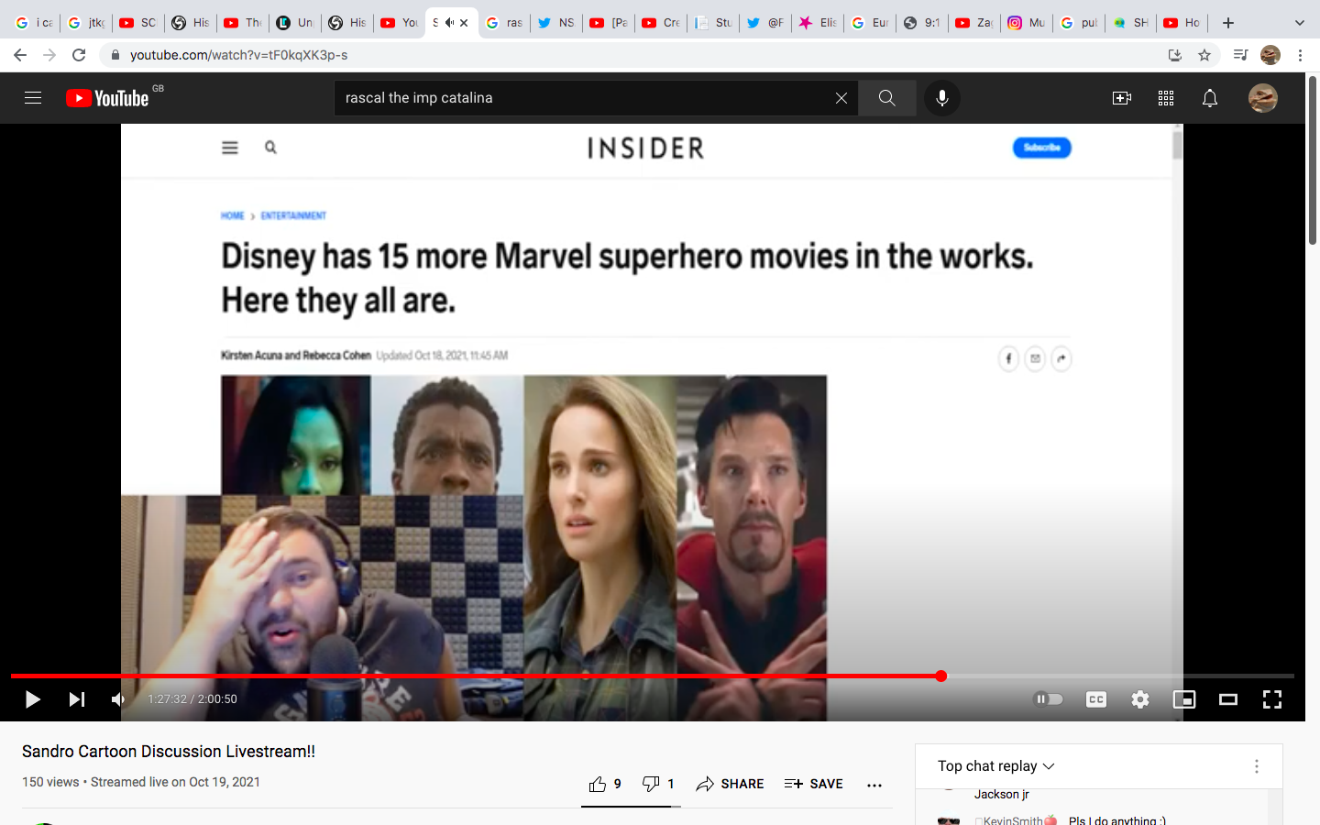Start voice search with microphone
1320x825 pixels.
[x=941, y=98]
